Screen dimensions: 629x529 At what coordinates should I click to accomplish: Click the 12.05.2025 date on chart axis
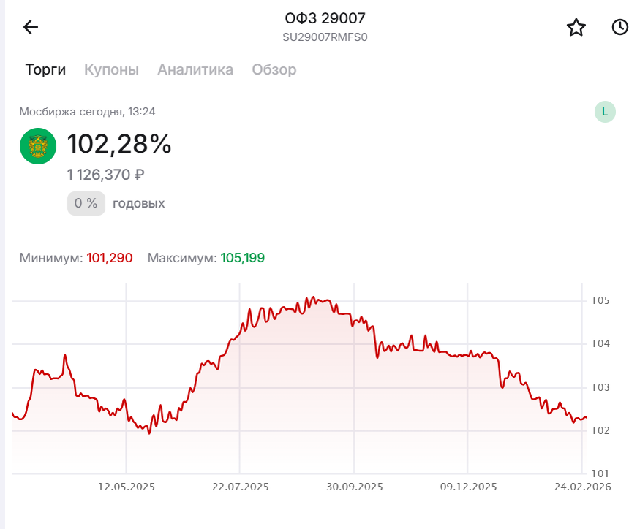pyautogui.click(x=127, y=487)
